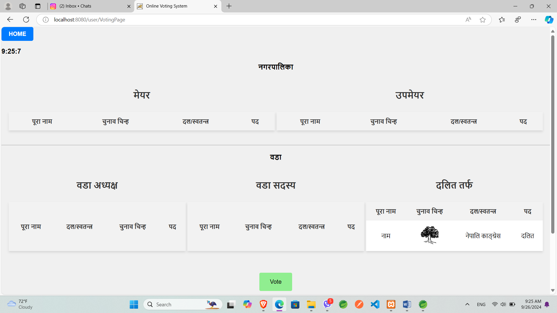557x313 pixels.
Task: Click the browser back arrow
Action: tap(10, 19)
